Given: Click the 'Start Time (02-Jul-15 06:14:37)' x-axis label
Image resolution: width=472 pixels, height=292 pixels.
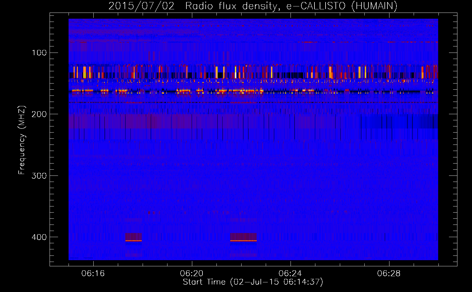Looking at the screenshot, I should [x=253, y=282].
